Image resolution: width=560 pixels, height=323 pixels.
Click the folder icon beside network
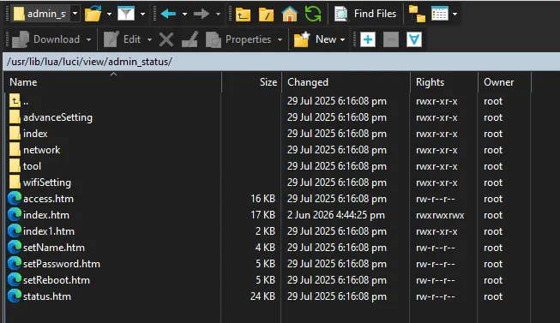pos(15,150)
